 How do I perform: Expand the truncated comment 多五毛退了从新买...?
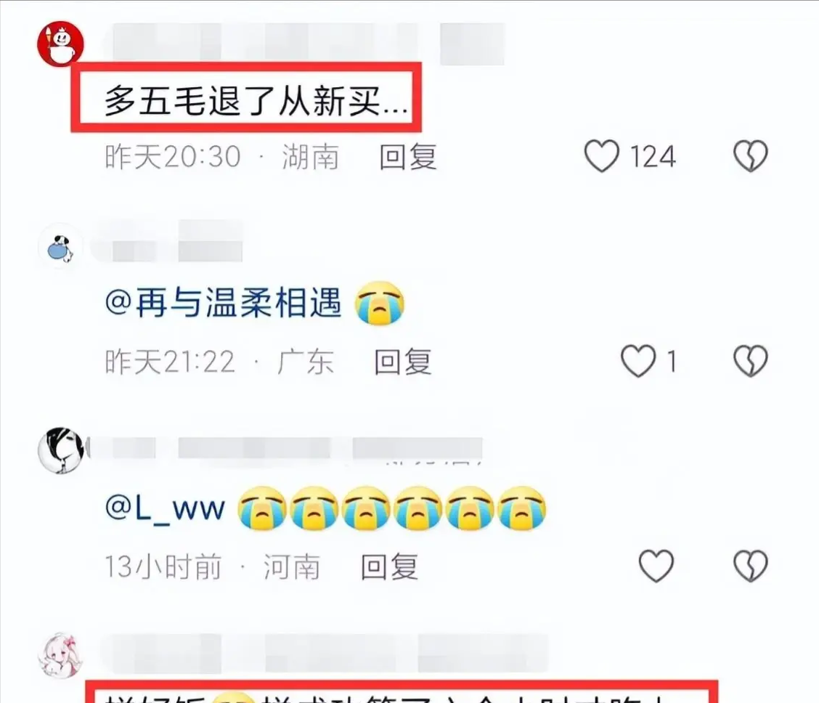coord(256,100)
